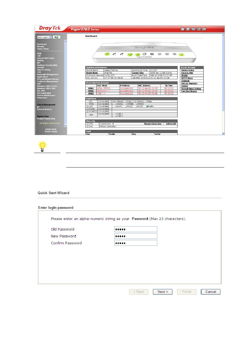Expand the VPN security row
Image resolution: width=241 pixels, height=357 pixels.
pyautogui.click(x=87, y=124)
